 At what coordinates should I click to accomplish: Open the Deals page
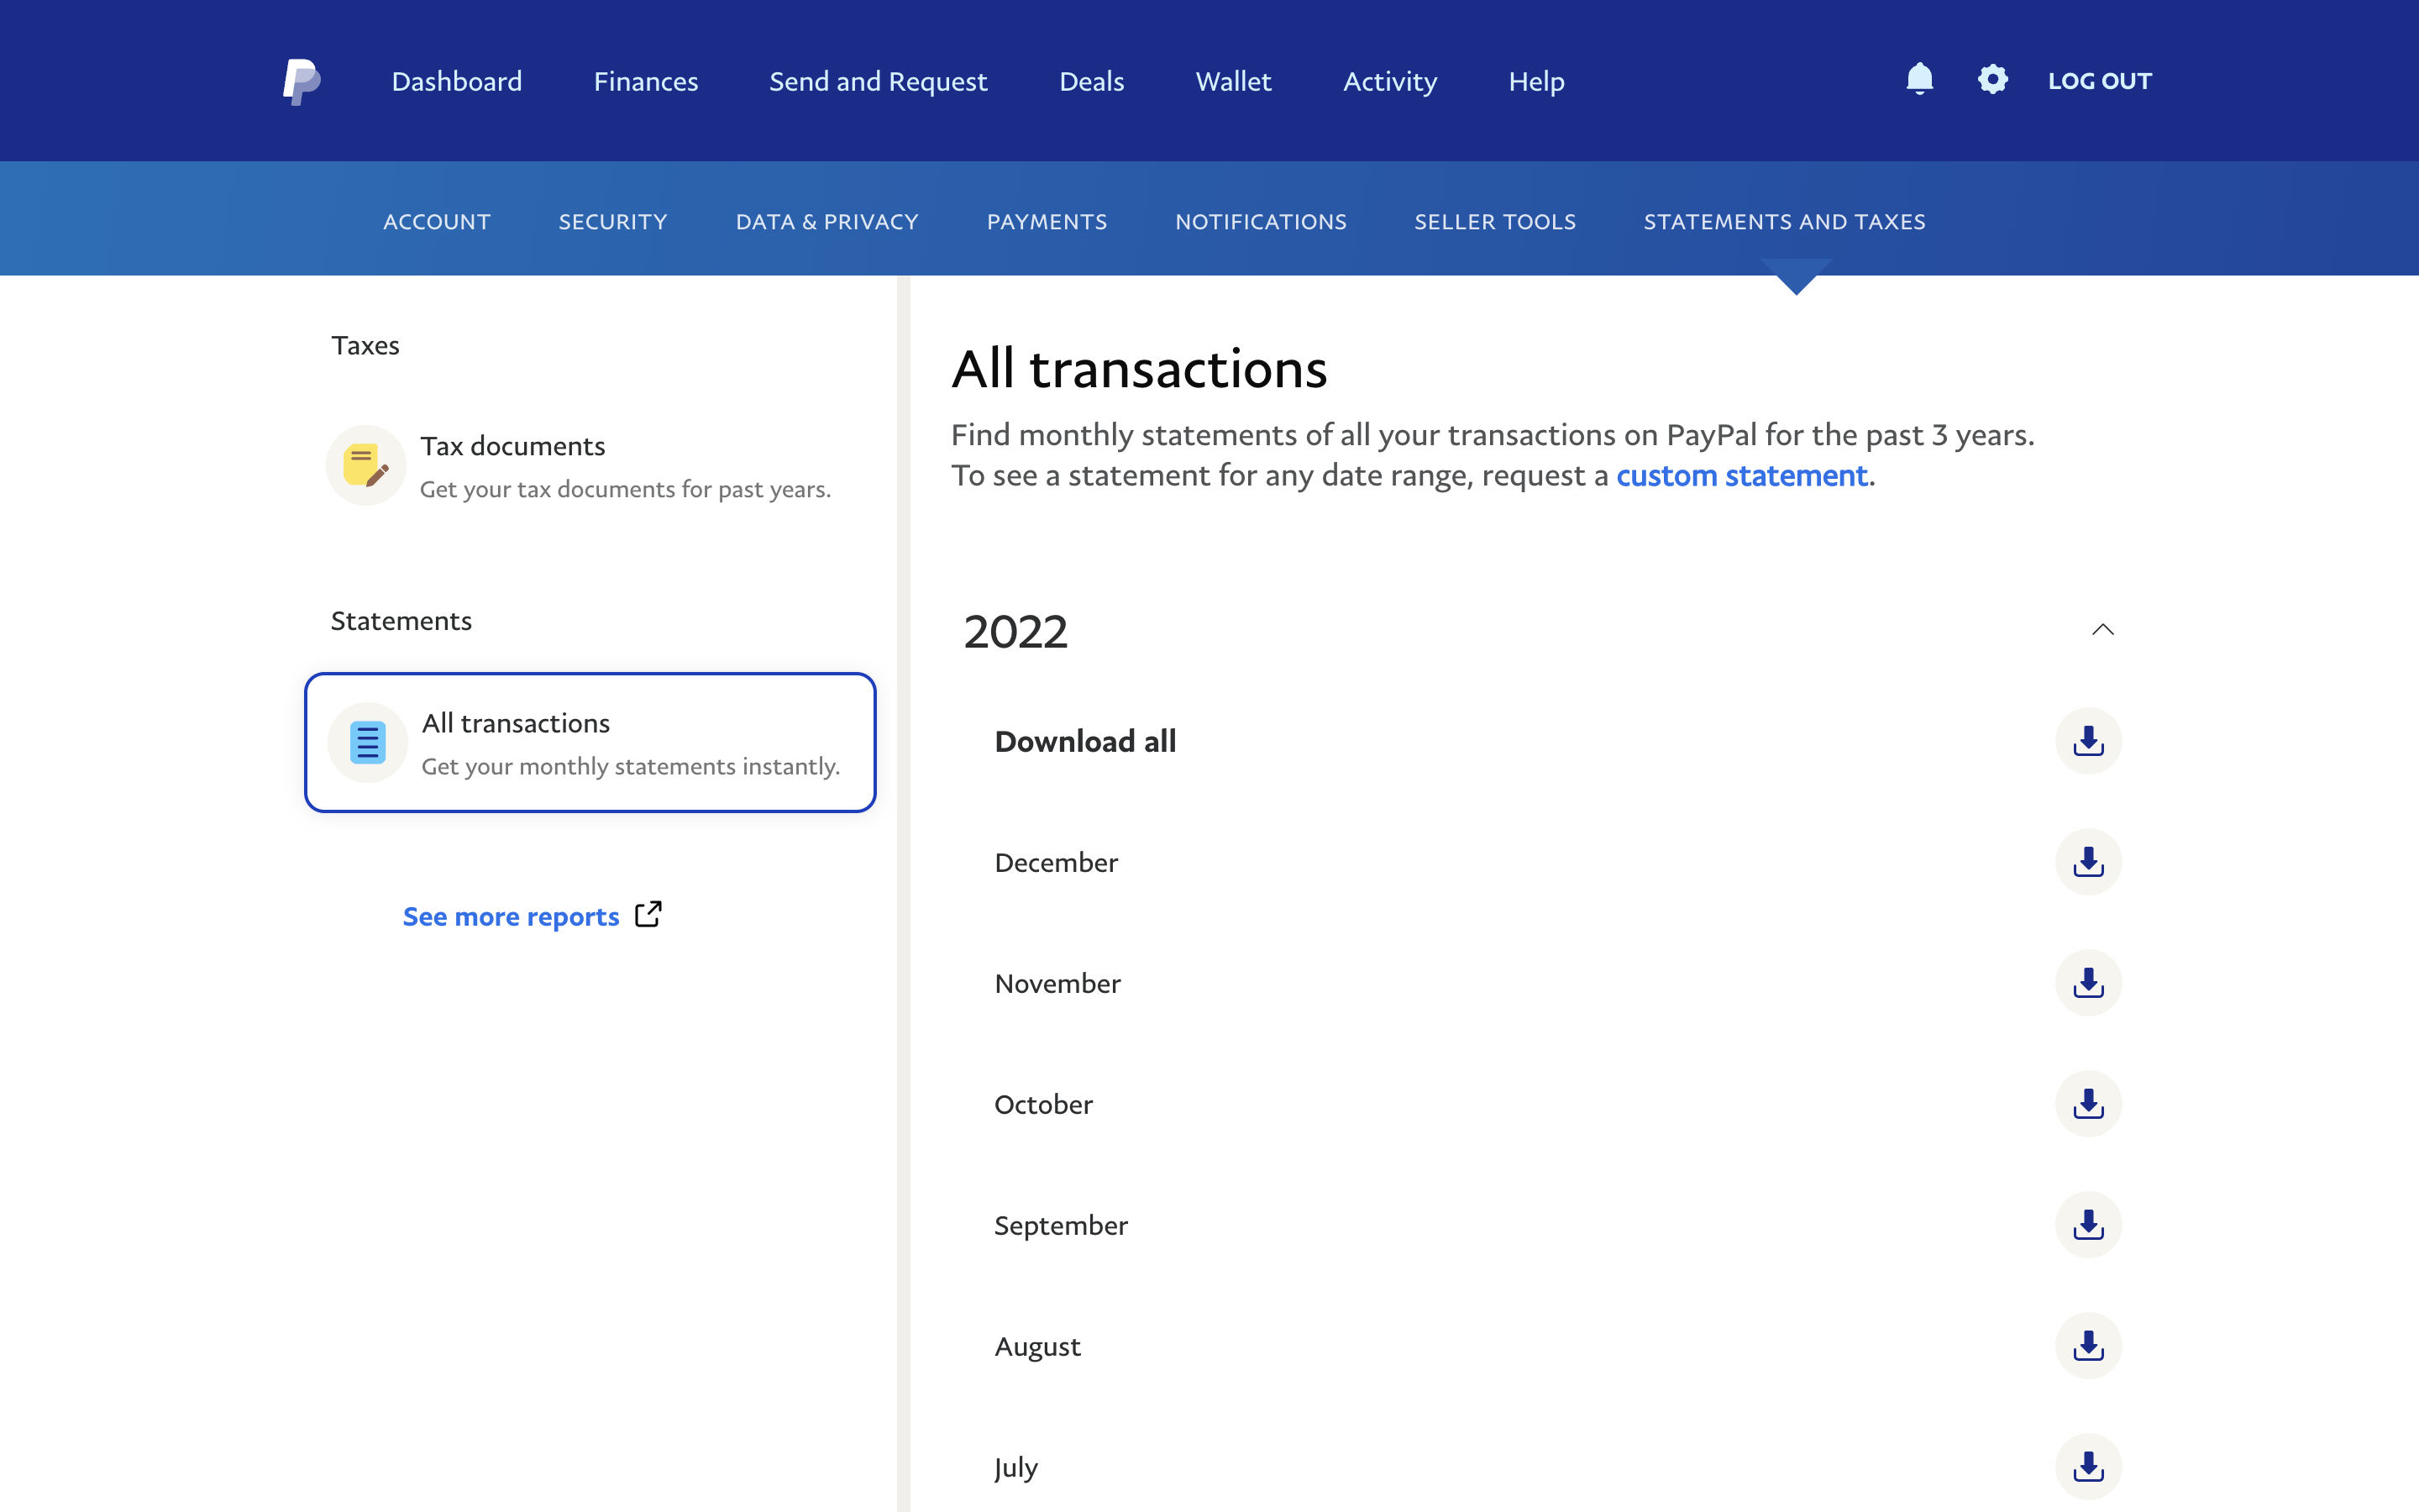tap(1092, 81)
